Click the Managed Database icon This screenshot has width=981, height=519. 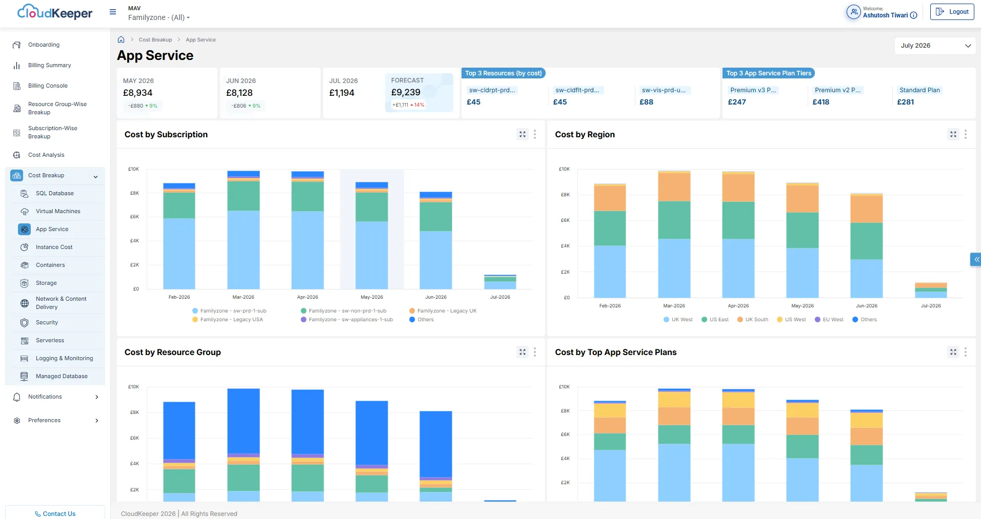pyautogui.click(x=25, y=377)
